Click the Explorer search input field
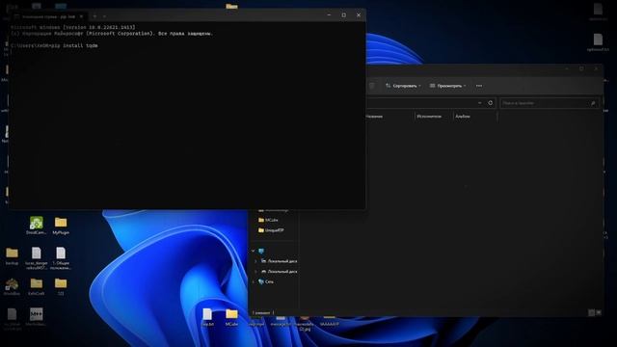 click(550, 103)
